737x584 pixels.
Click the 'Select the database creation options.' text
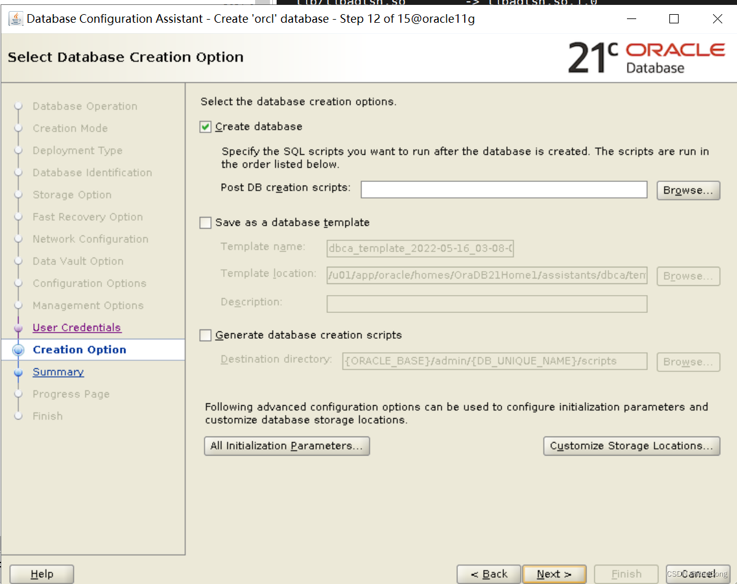tap(299, 101)
